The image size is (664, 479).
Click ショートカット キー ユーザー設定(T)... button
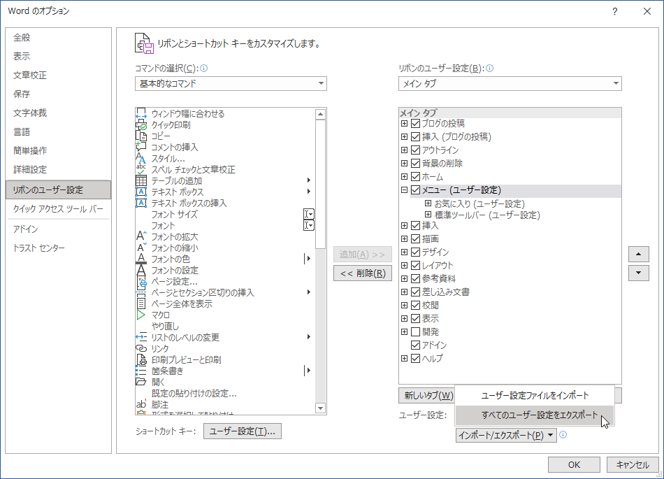click(x=243, y=431)
